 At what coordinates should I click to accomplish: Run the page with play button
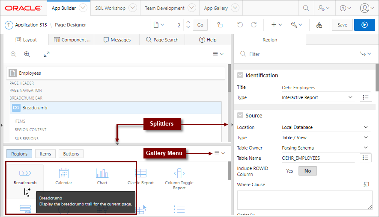point(364,25)
